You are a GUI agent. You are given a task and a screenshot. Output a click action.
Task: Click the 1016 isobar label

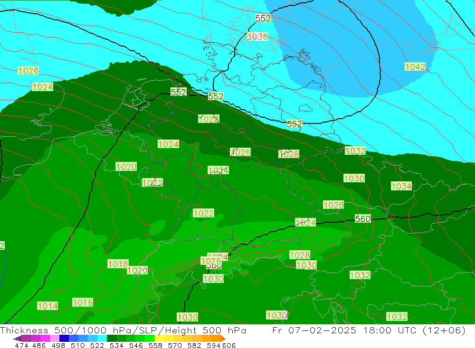[82, 302]
